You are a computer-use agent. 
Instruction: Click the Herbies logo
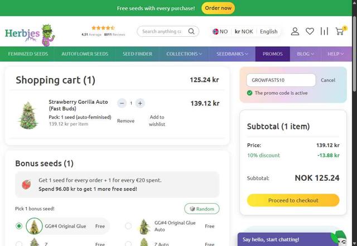coord(30,34)
